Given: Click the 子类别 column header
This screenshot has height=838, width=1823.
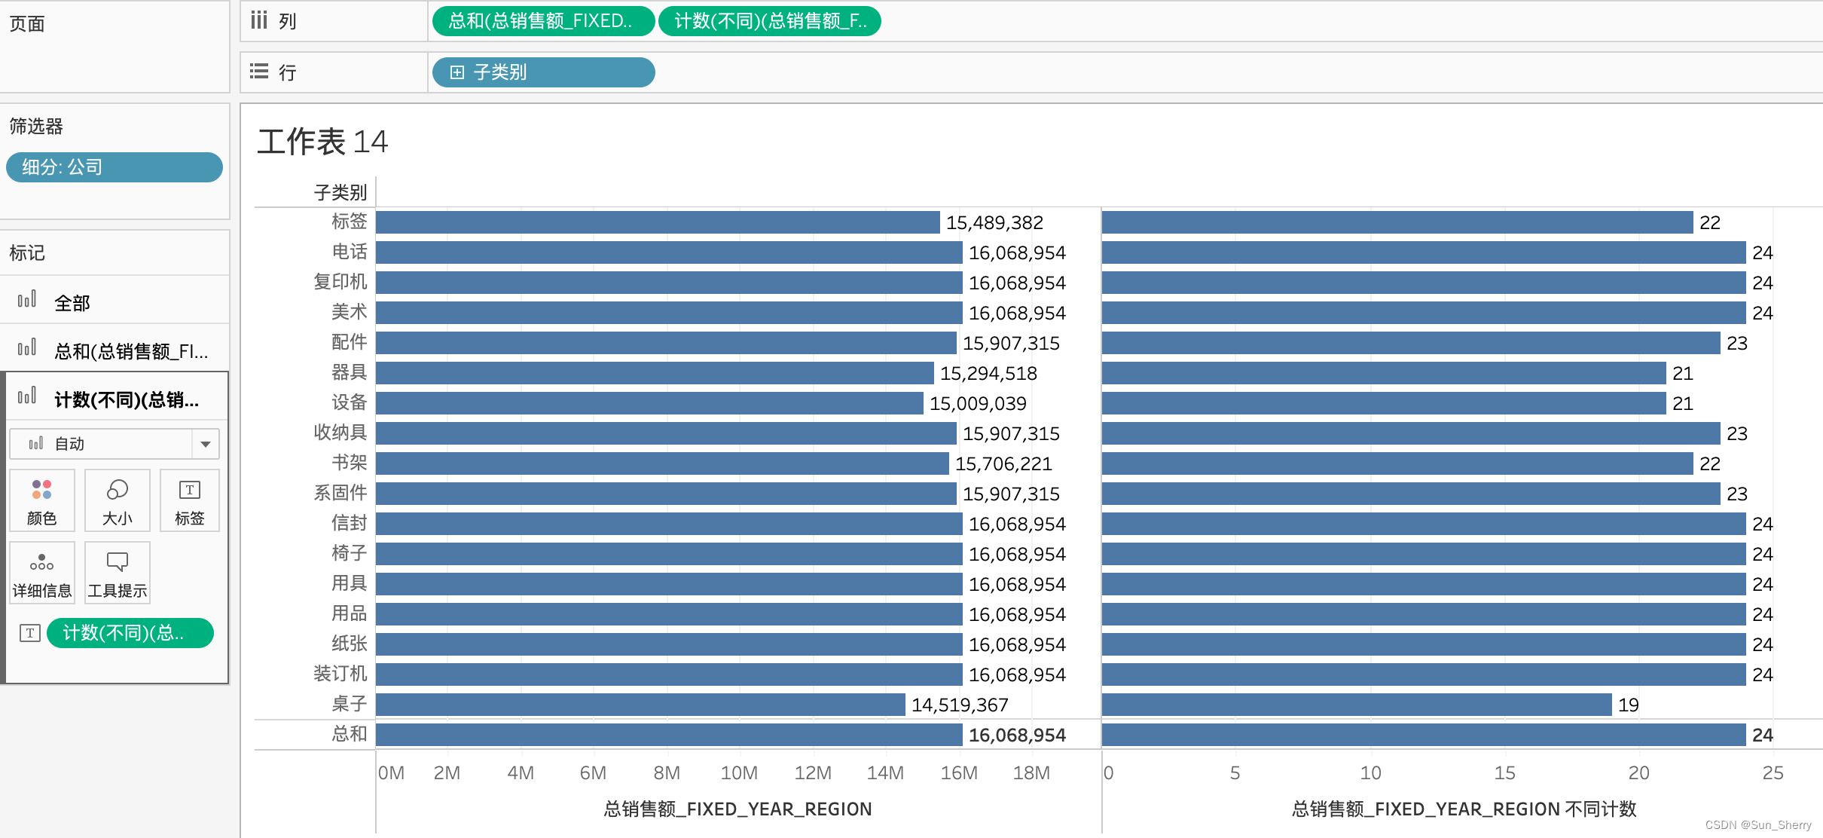Looking at the screenshot, I should [340, 193].
